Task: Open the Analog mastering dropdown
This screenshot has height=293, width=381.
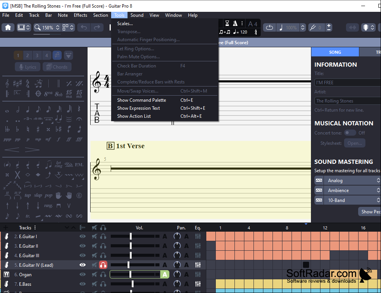Action: tap(352, 181)
